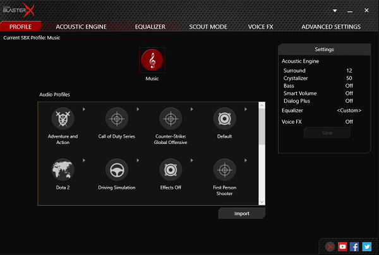Expand the arrow next to Adventure and Action
Viewport: 379px width, 255px height.
pyautogui.click(x=83, y=109)
